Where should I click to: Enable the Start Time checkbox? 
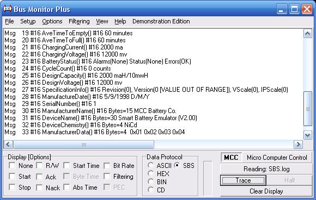tap(66, 166)
